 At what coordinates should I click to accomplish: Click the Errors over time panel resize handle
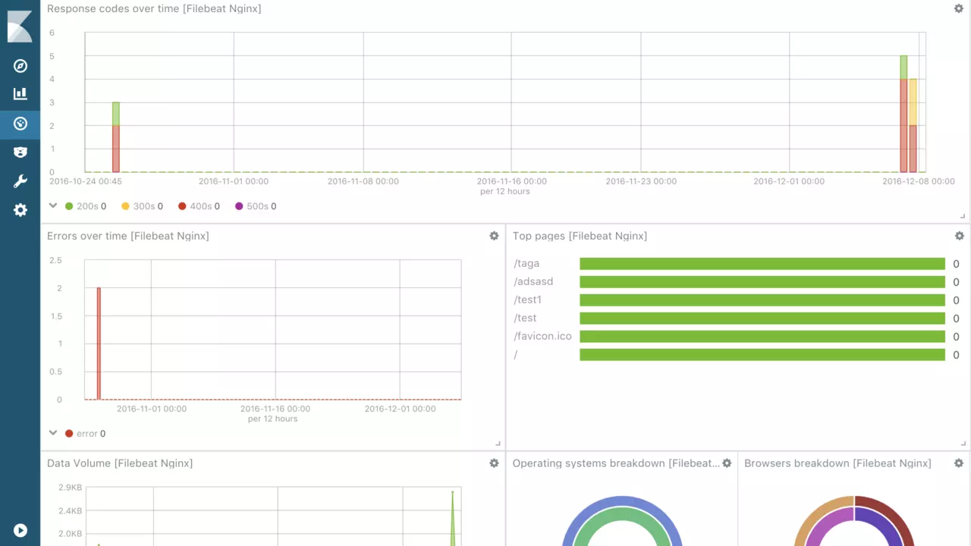[x=498, y=444]
